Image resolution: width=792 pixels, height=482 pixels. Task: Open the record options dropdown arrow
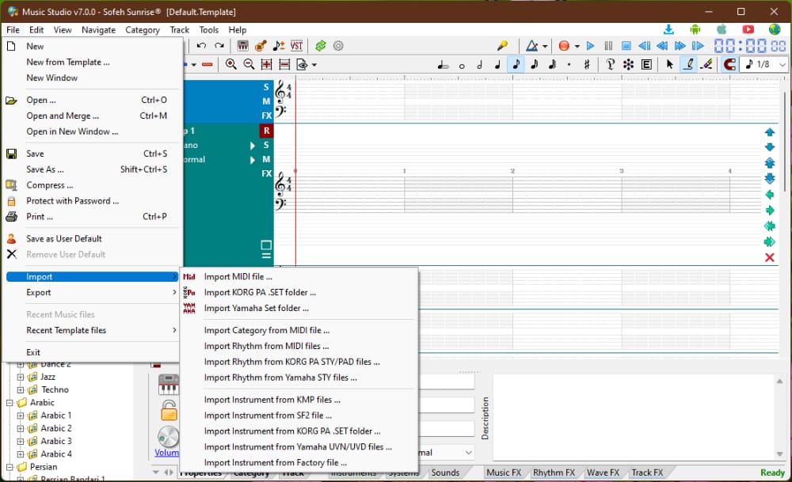[x=577, y=47]
